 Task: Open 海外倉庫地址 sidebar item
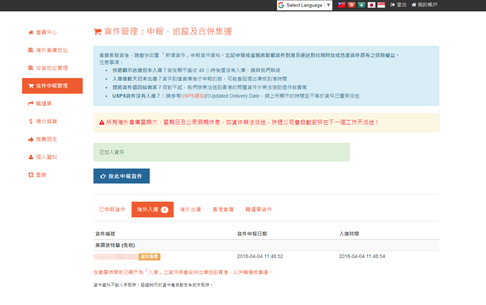(x=51, y=50)
